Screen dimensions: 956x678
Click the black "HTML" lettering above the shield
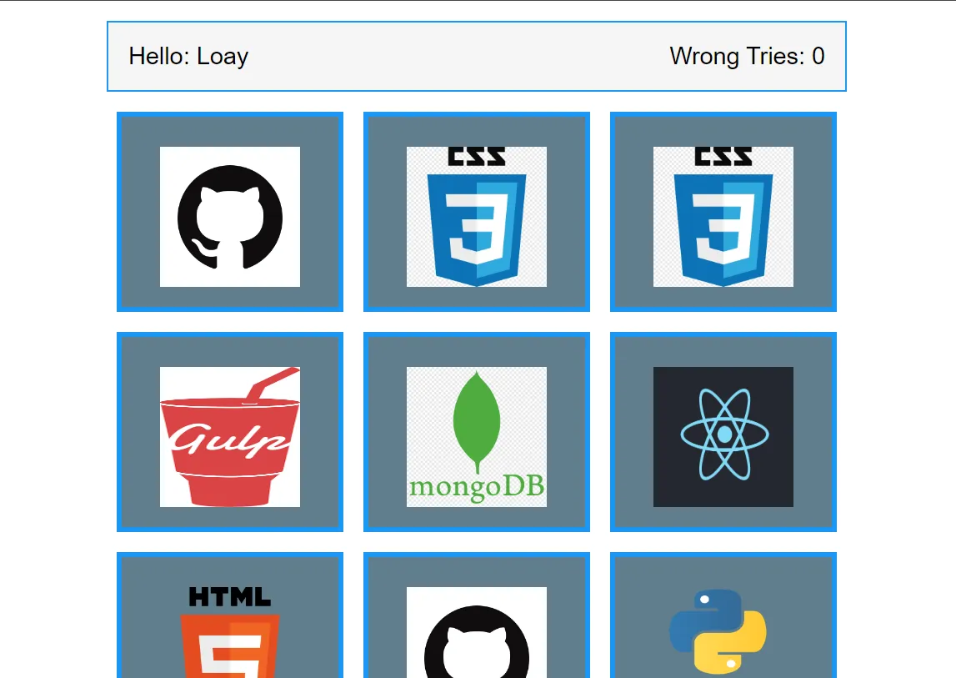[230, 597]
